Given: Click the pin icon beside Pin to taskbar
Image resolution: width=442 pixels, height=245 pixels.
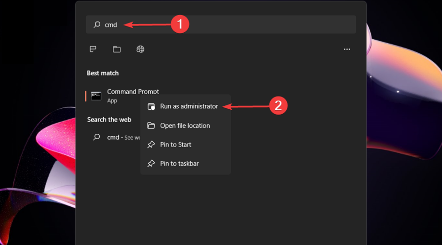Looking at the screenshot, I should (151, 163).
